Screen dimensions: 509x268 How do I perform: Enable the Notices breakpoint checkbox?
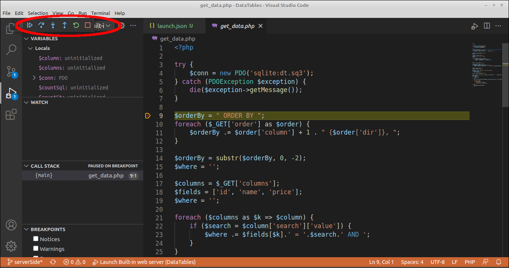tap(36, 239)
